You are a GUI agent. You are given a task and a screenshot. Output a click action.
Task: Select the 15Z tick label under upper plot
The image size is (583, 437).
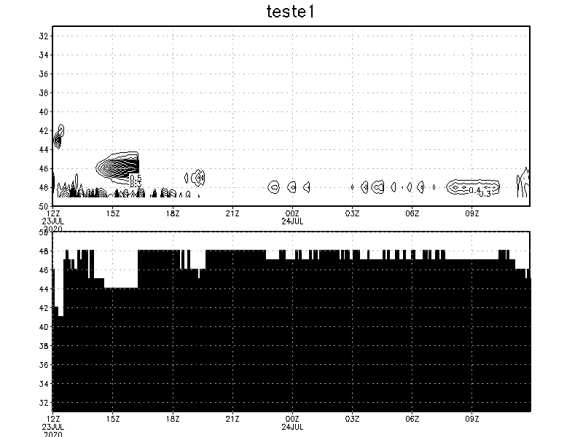point(113,213)
